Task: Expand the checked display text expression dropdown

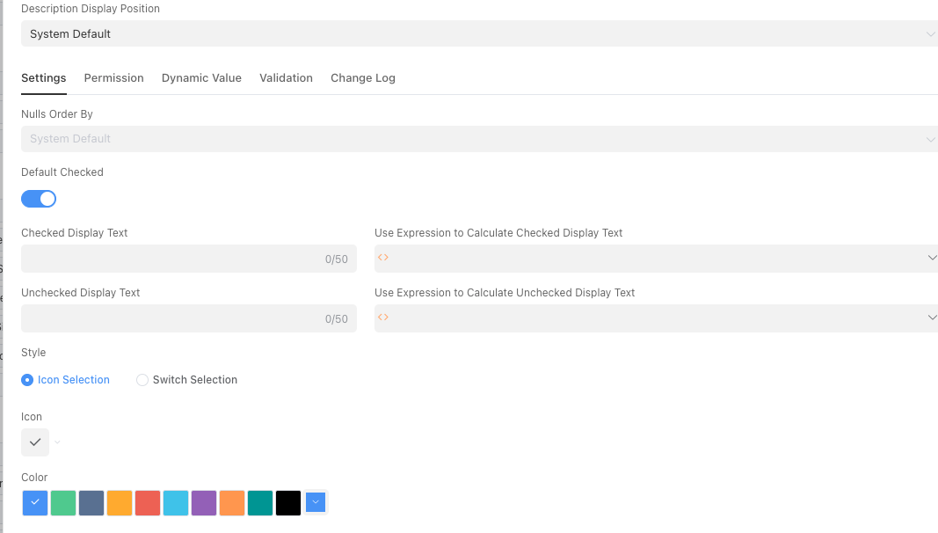Action: [x=932, y=258]
